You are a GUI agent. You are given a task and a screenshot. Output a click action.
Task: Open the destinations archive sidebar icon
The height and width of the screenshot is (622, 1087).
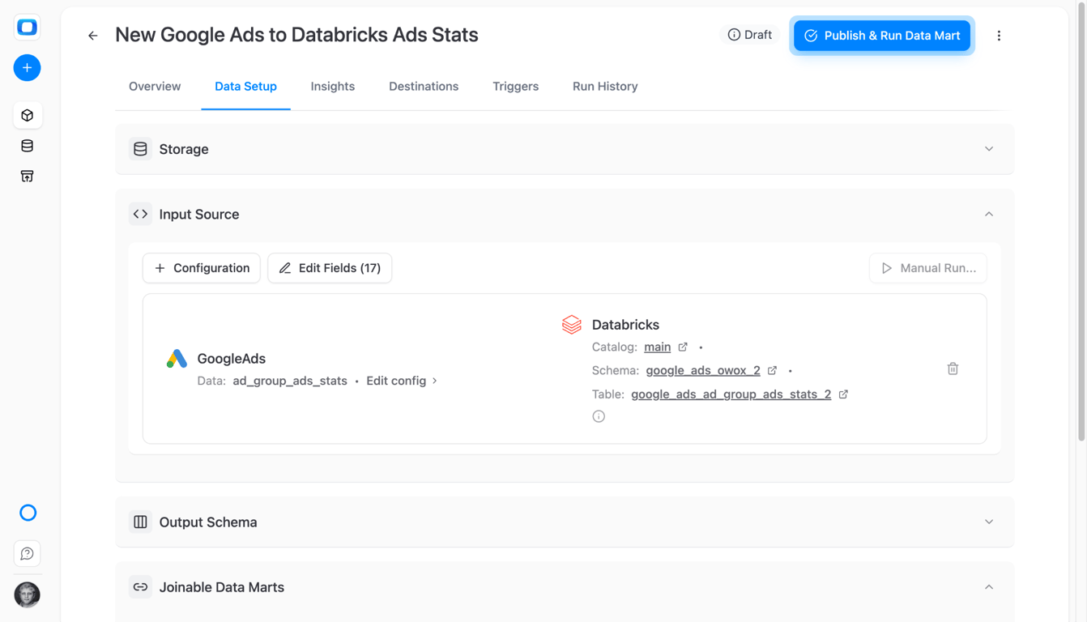coord(27,176)
